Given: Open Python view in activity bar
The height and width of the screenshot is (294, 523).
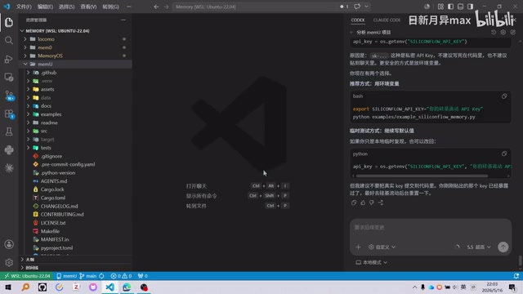Looking at the screenshot, I should coord(9,150).
